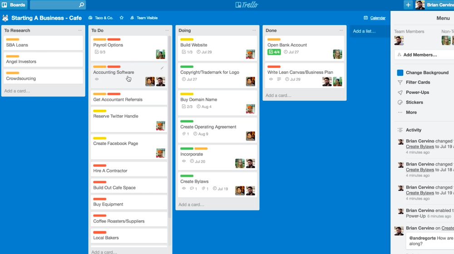Image resolution: width=454 pixels, height=254 pixels.
Task: Click the attachment icon on Create Operating Agreement
Action: point(183,134)
